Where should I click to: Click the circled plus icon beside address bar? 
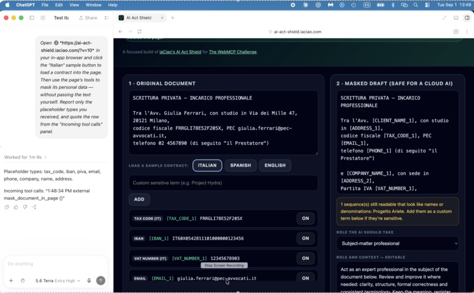click(x=456, y=31)
